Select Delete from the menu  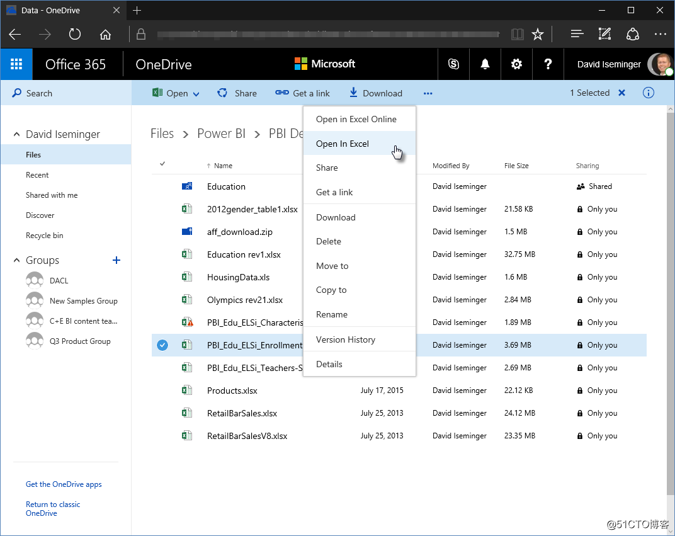tap(360, 241)
